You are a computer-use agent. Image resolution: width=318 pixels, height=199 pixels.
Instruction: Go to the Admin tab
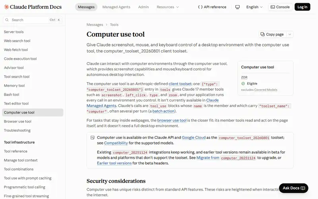[143, 7]
